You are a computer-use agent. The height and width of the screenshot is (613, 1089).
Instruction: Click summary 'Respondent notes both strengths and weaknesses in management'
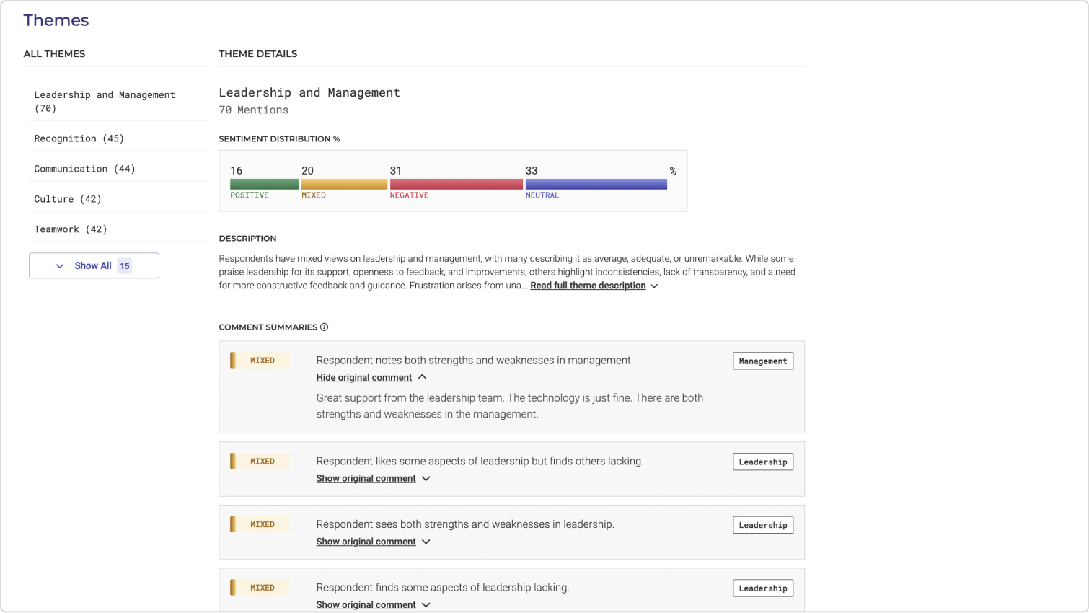tap(475, 361)
